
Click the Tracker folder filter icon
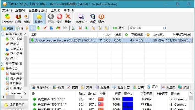(x=106, y=28)
